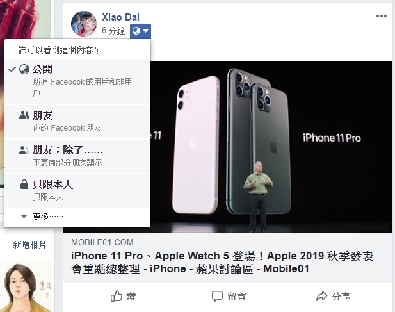
Task: Click the 新增相片 link
Action: click(x=29, y=245)
